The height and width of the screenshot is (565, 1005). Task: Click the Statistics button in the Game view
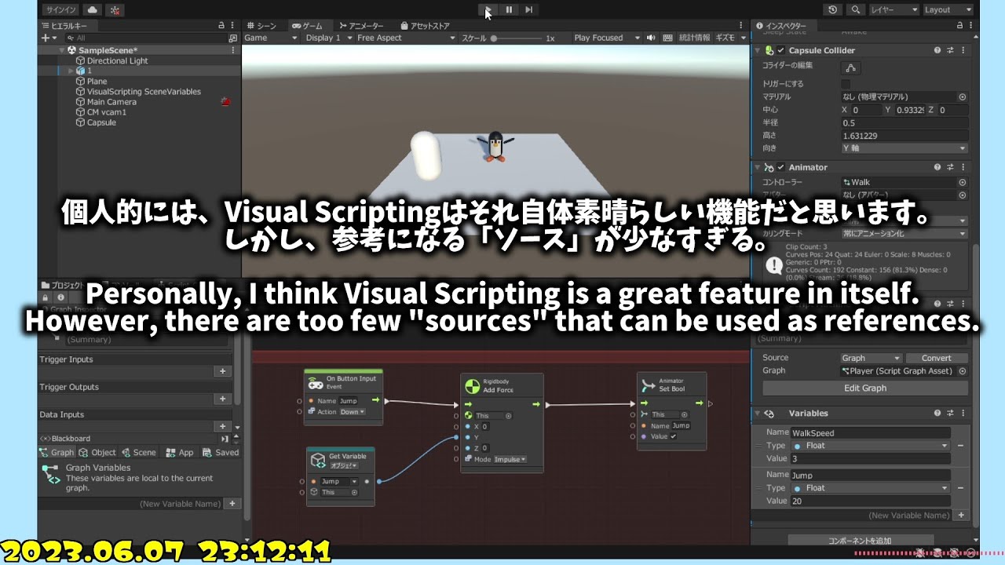tap(694, 38)
